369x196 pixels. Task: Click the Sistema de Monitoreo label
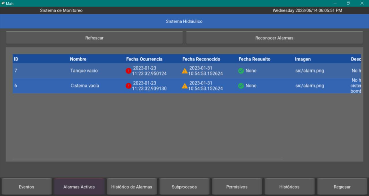tap(61, 10)
